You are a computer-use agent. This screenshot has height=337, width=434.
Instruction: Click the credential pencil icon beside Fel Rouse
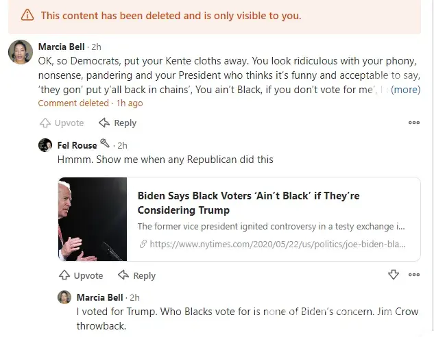(105, 145)
